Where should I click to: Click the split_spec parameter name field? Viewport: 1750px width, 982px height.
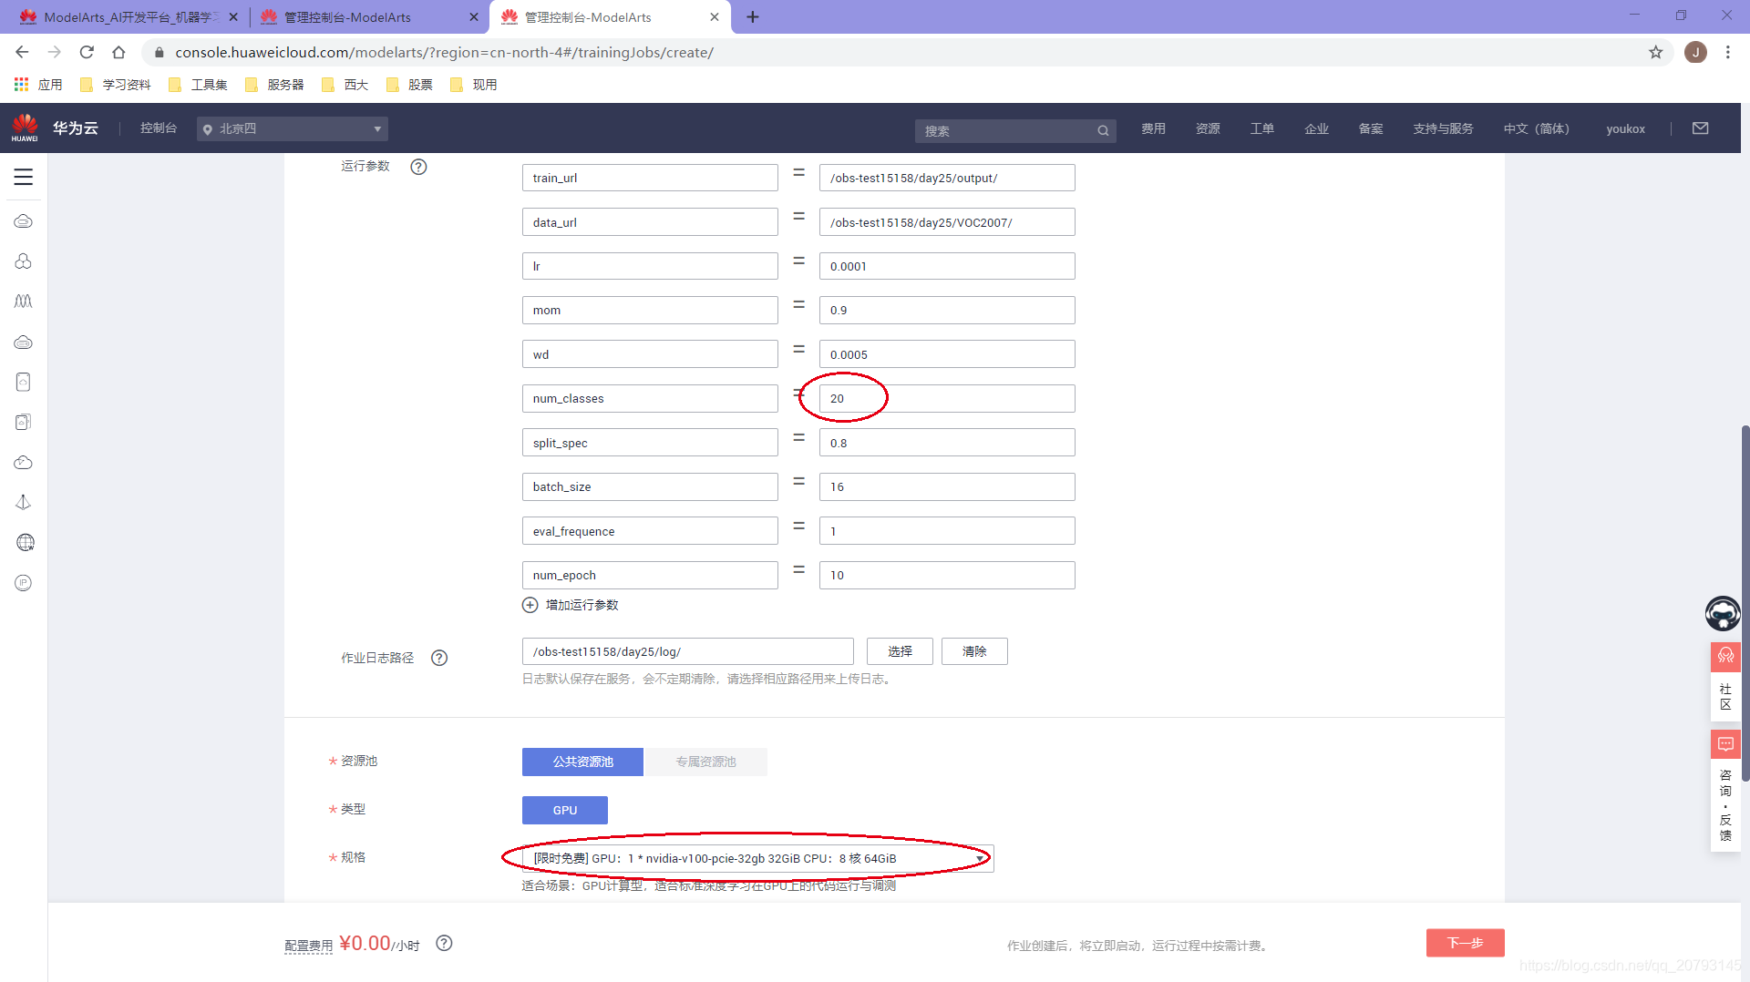[650, 443]
